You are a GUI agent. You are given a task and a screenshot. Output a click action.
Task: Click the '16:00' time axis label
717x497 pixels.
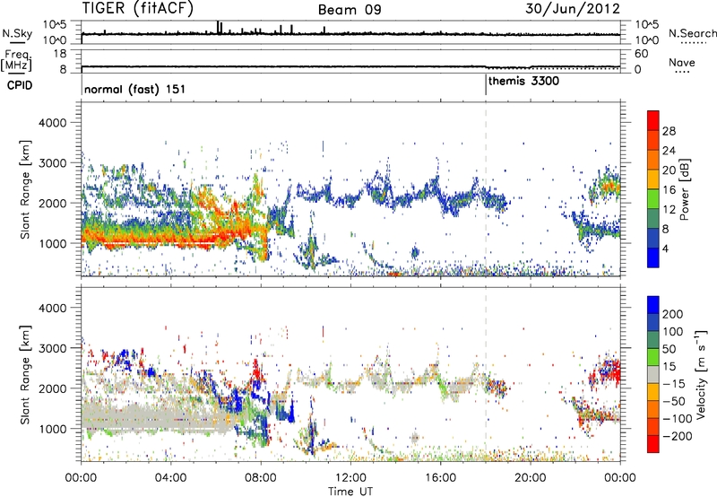440,478
